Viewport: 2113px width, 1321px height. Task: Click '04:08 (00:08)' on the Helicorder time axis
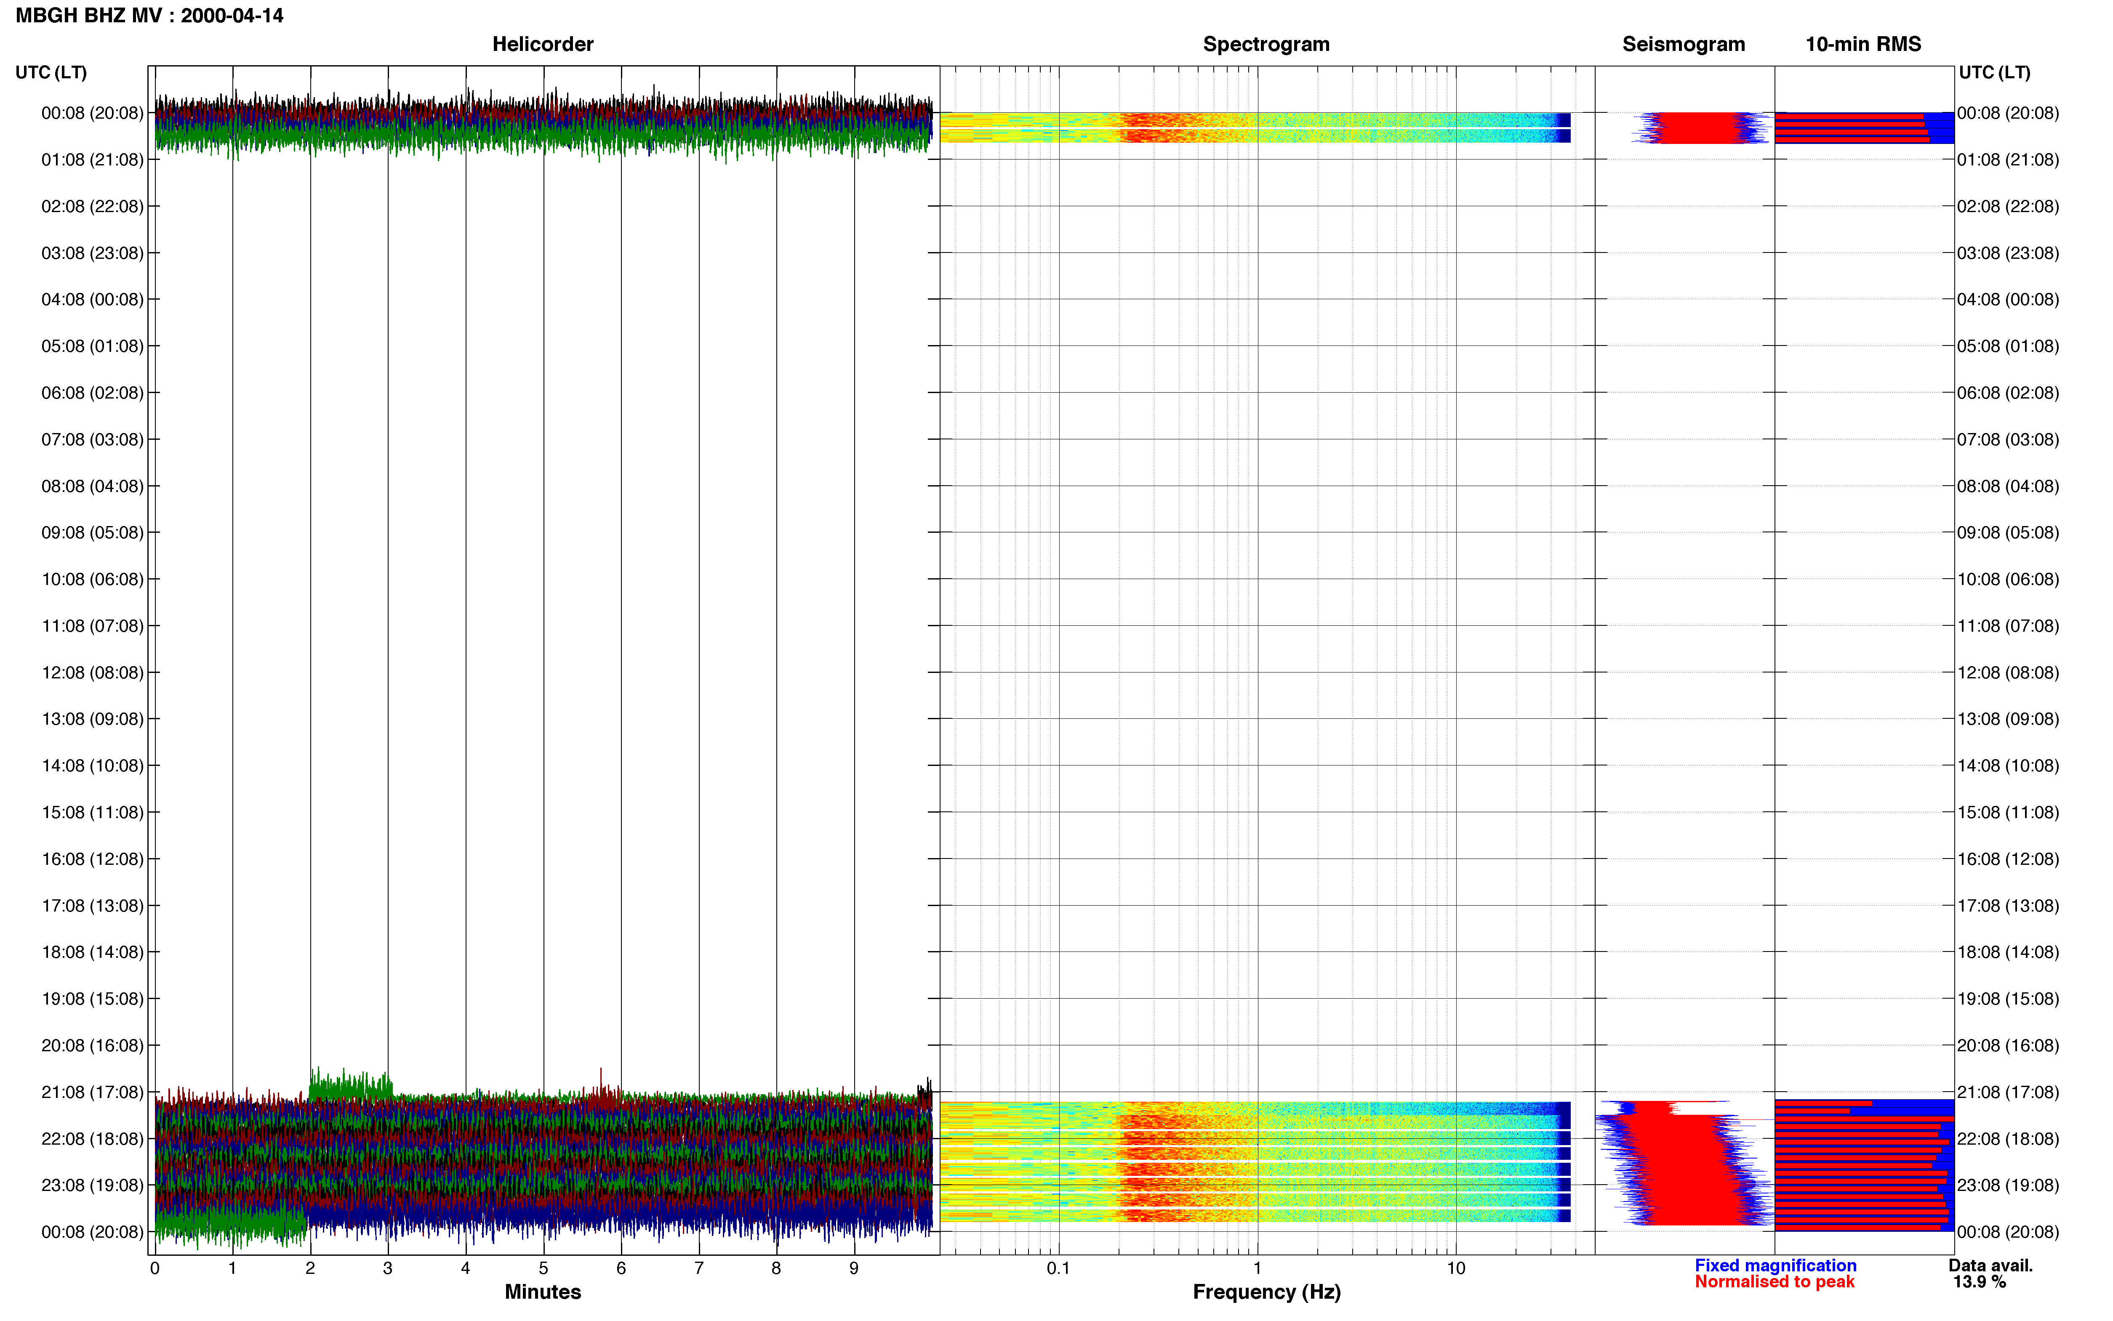[x=93, y=300]
